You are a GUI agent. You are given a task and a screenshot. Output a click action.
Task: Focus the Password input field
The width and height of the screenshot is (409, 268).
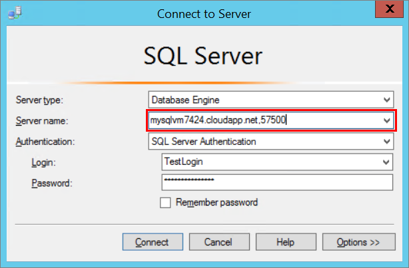click(x=276, y=183)
